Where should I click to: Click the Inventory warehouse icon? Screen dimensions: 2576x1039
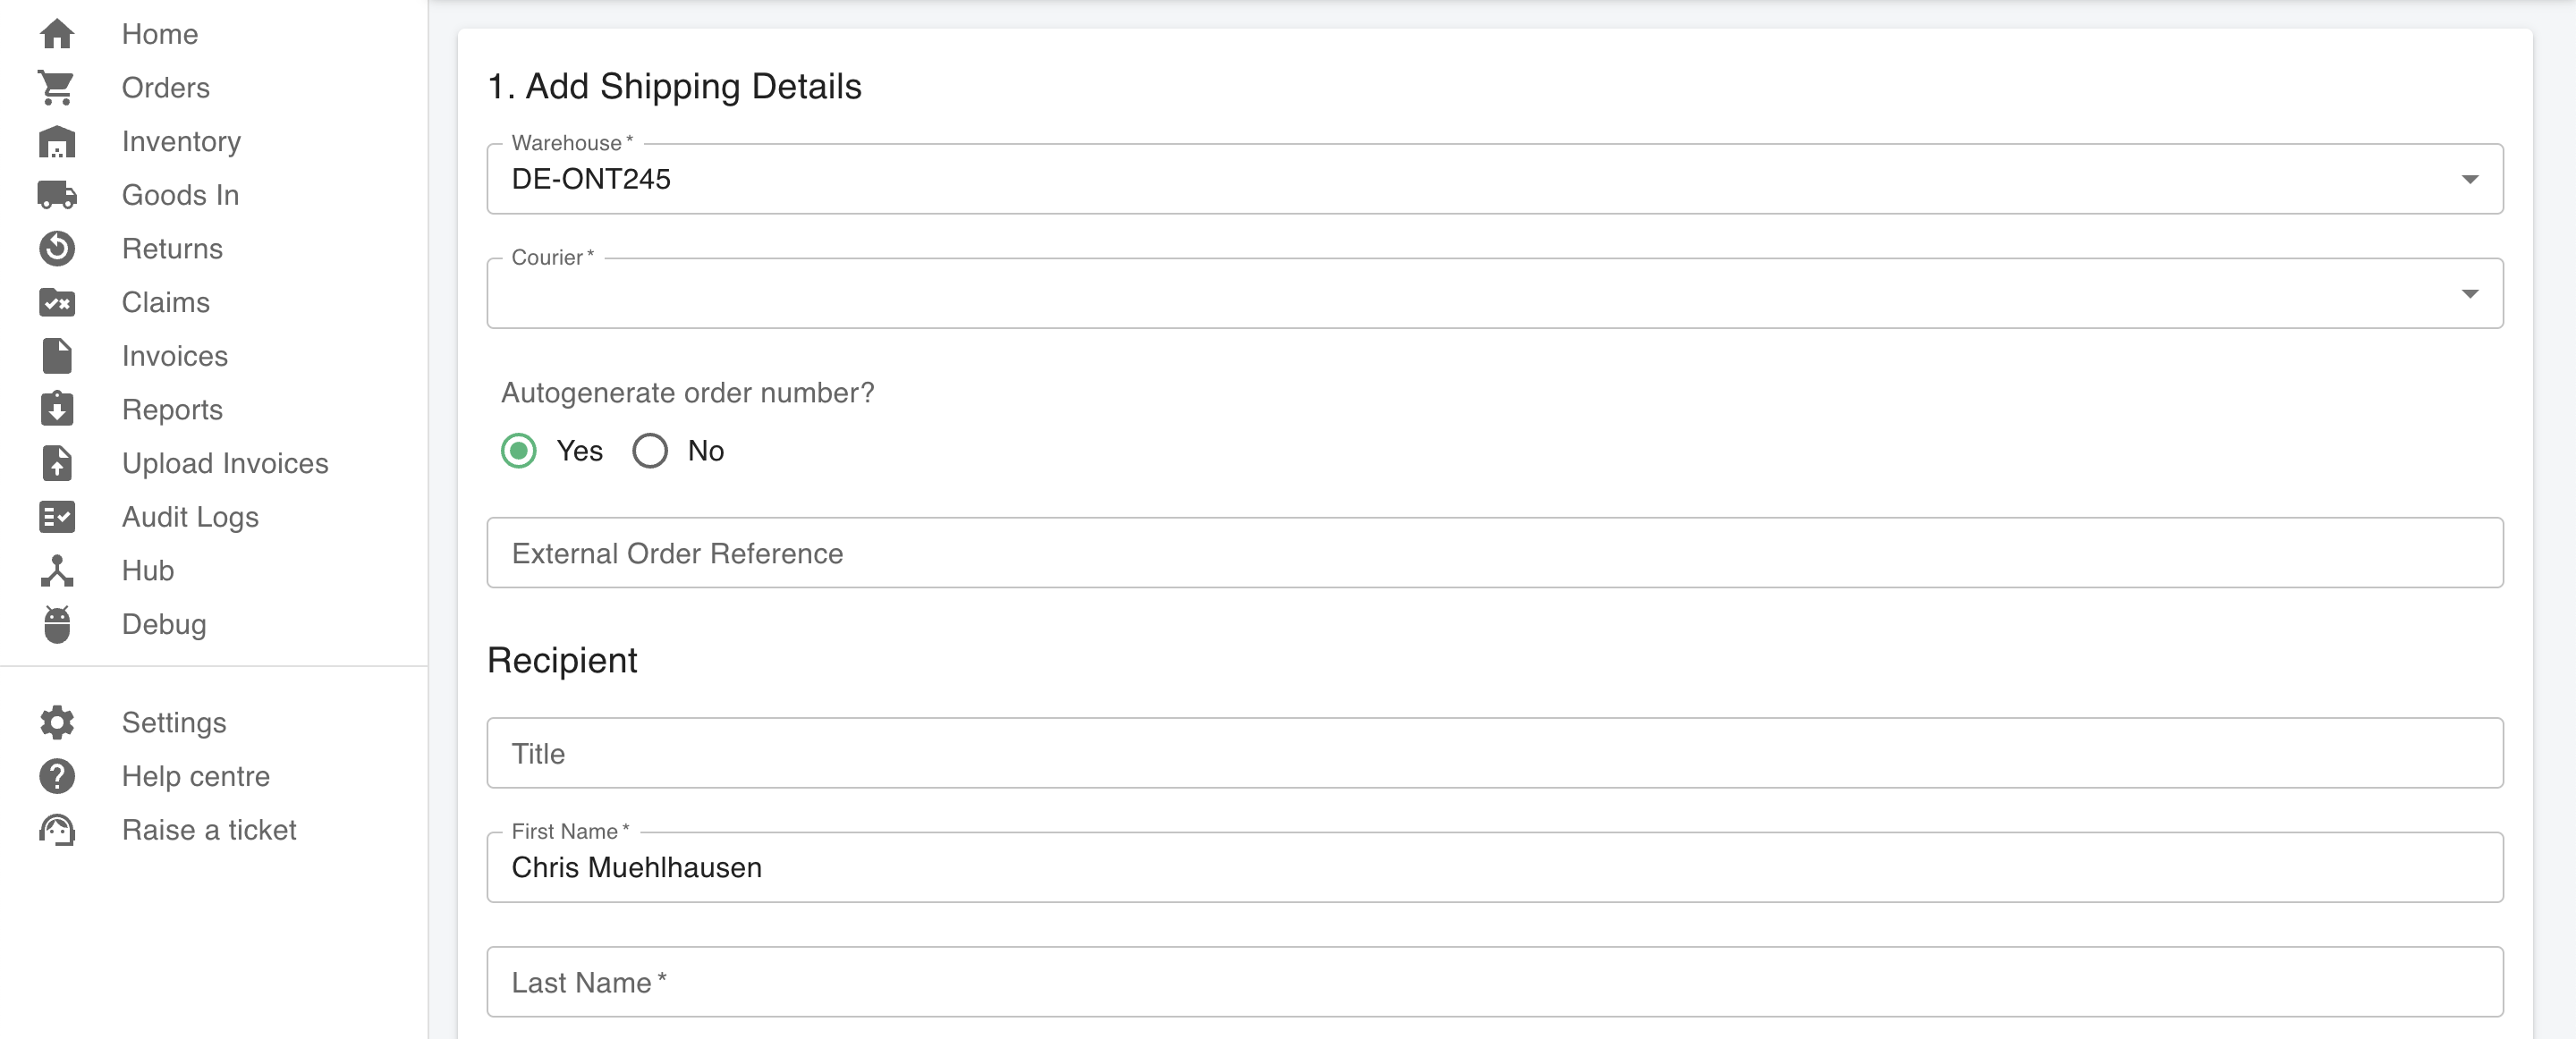pos(57,141)
